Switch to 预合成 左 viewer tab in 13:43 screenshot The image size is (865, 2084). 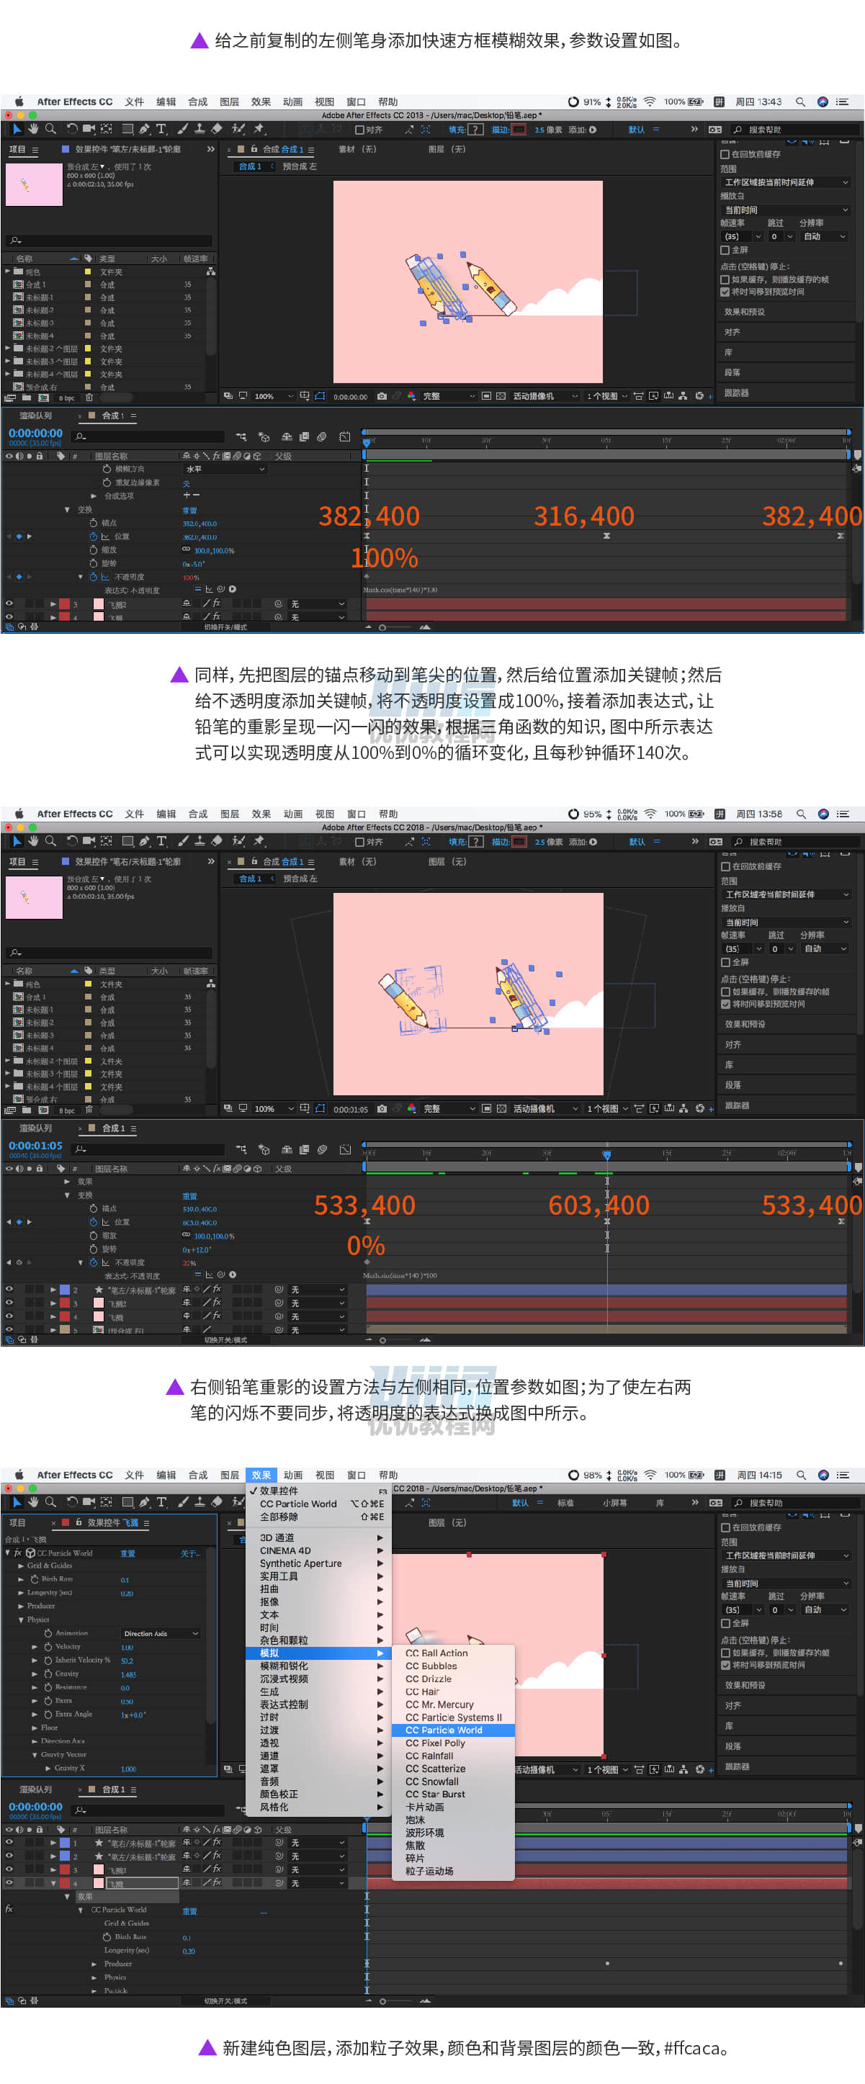pyautogui.click(x=300, y=166)
